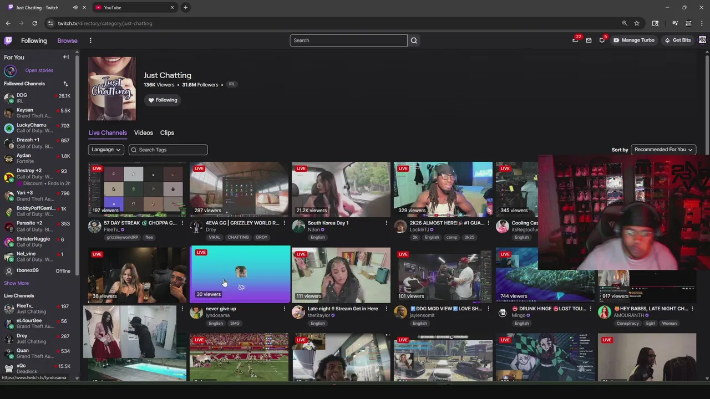The height and width of the screenshot is (399, 710).
Task: Open the notifications bell icon
Action: pos(602,40)
